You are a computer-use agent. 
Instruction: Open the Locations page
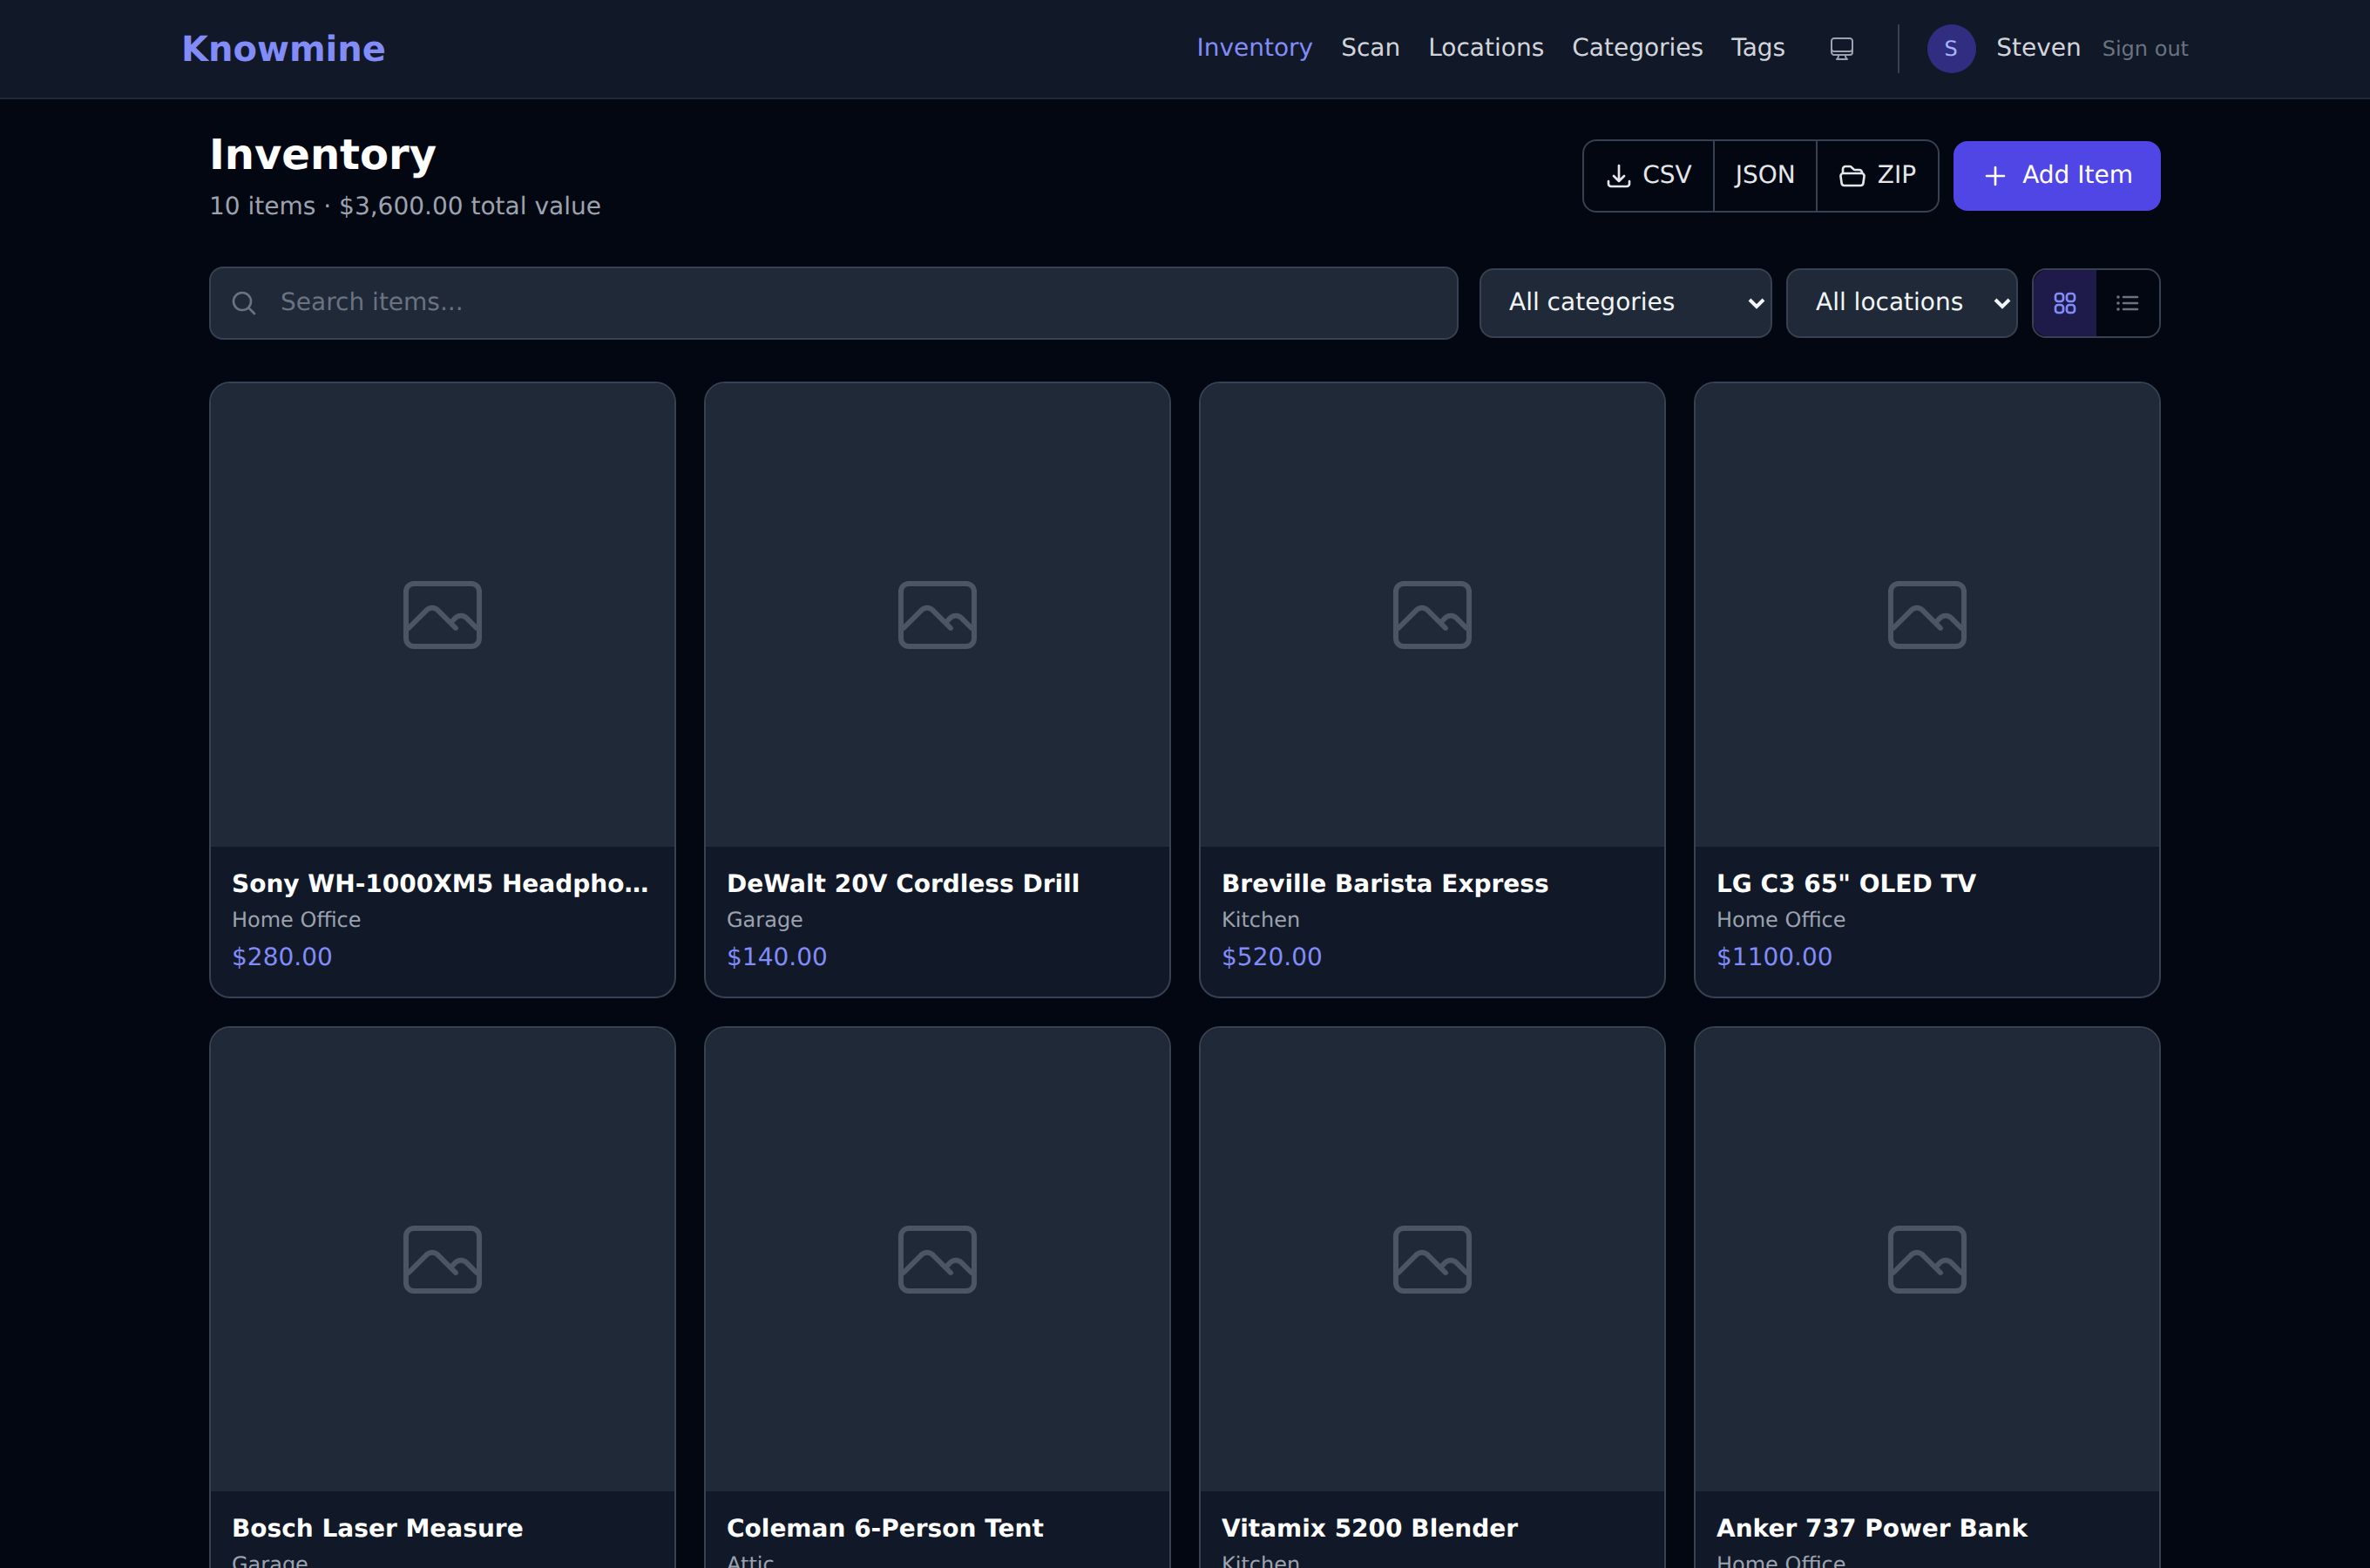[x=1485, y=48]
